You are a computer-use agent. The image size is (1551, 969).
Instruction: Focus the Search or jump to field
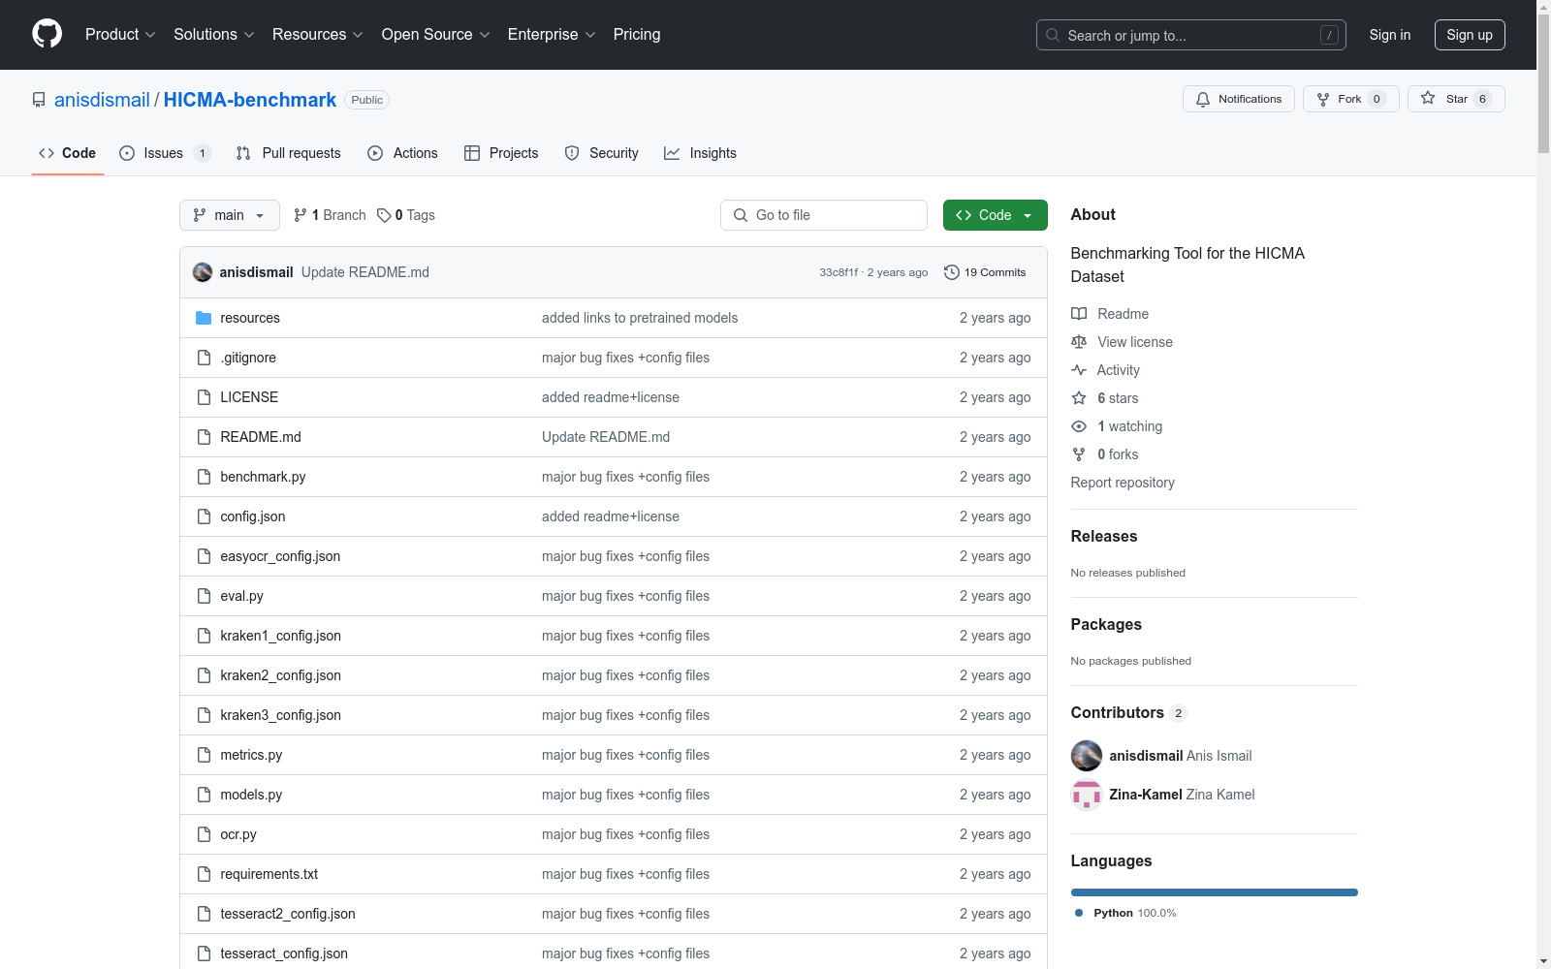click(x=1191, y=35)
